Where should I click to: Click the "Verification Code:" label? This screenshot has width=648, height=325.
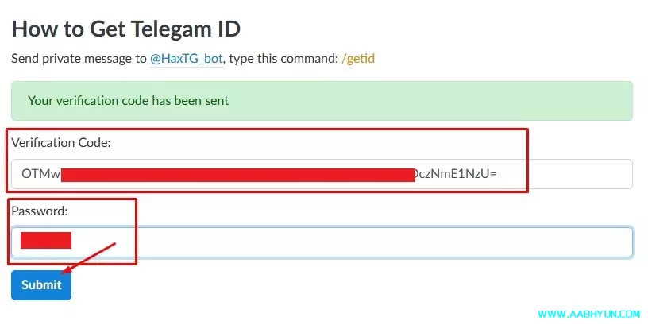[x=61, y=143]
